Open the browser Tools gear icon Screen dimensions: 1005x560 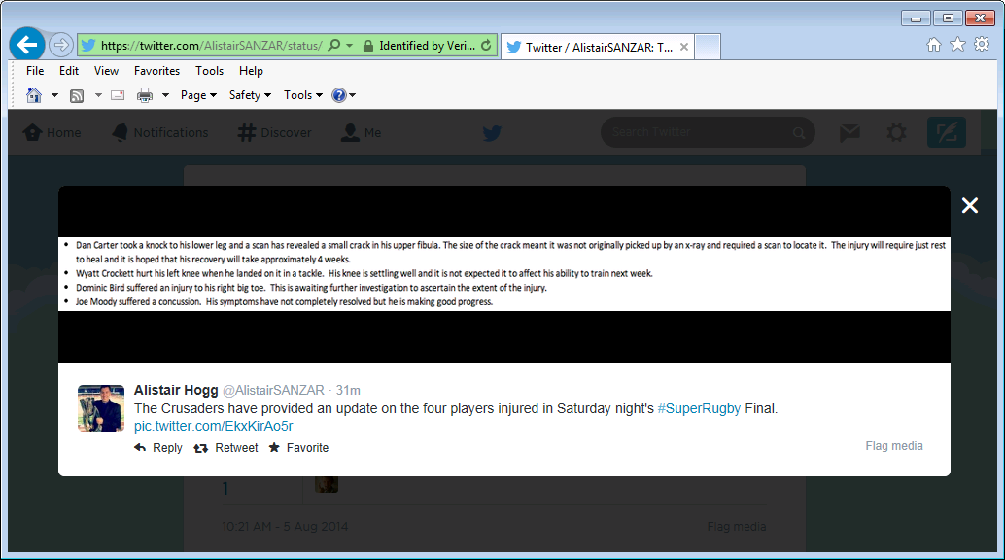(982, 45)
